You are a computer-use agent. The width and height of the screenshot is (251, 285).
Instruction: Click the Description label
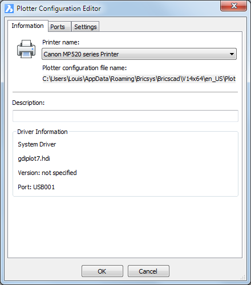click(29, 103)
